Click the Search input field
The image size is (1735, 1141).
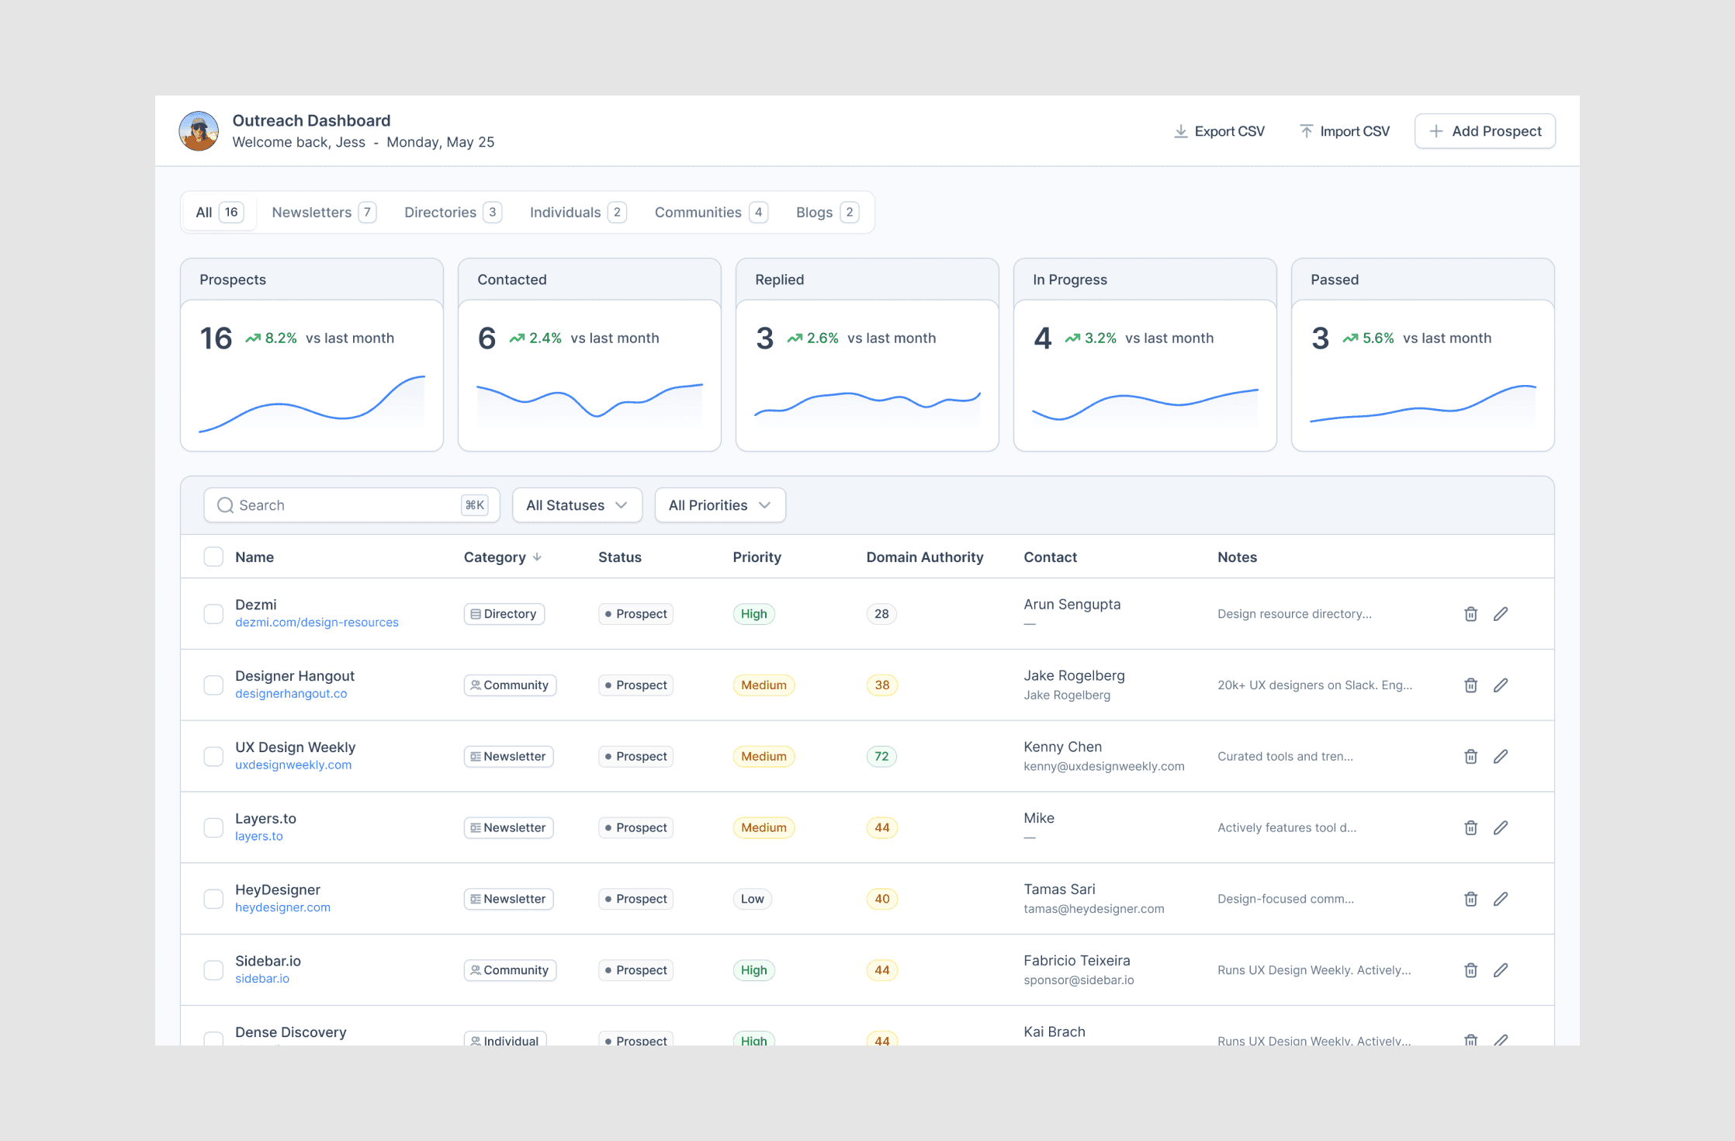point(352,505)
